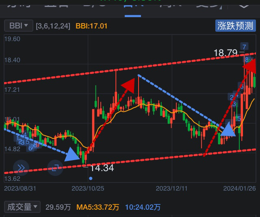Tap the MA5:33.72万 volume average label
This screenshot has width=260, height=217.
coord(97,207)
